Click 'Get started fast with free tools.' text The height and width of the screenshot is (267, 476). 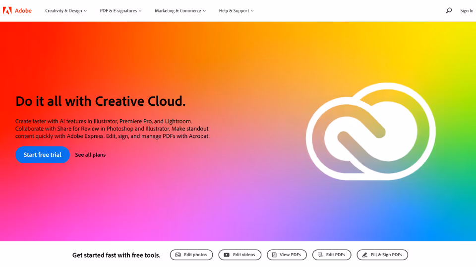pyautogui.click(x=116, y=255)
